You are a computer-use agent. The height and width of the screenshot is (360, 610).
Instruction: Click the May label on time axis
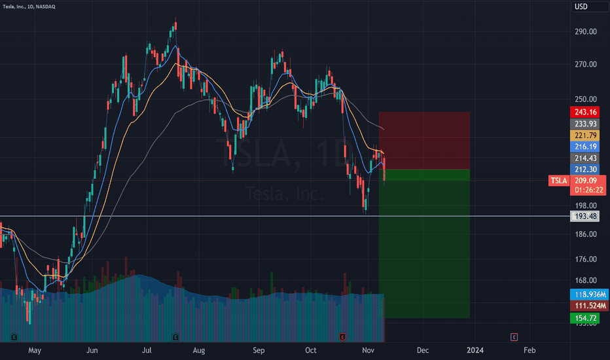pos(35,350)
